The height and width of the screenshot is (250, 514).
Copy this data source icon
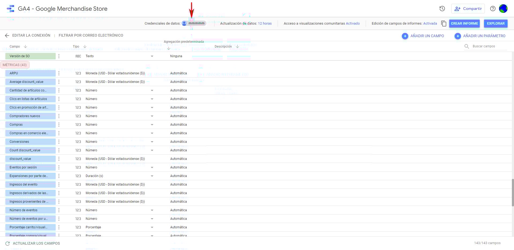pyautogui.click(x=444, y=24)
